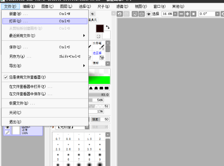Choose 新建(N) from the File menu
The image size is (224, 166).
pos(45,14)
